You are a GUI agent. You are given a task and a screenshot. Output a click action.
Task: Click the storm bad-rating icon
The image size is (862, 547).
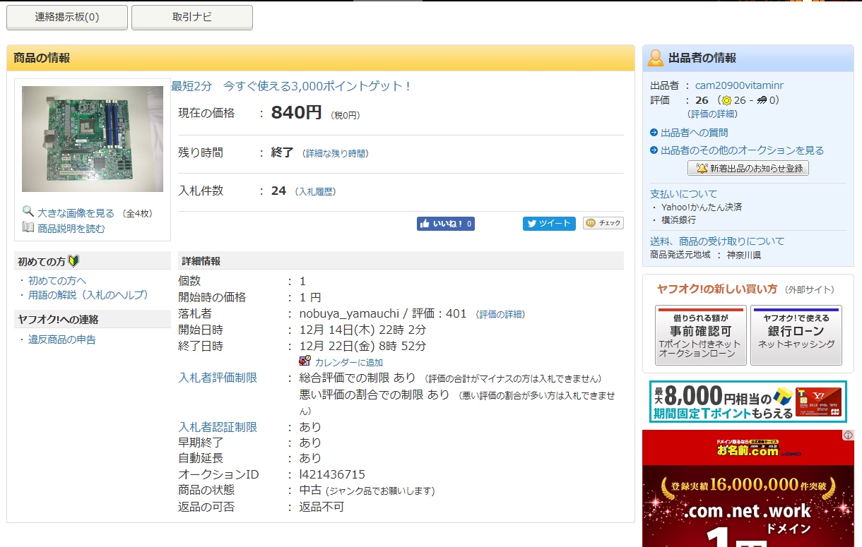click(762, 100)
